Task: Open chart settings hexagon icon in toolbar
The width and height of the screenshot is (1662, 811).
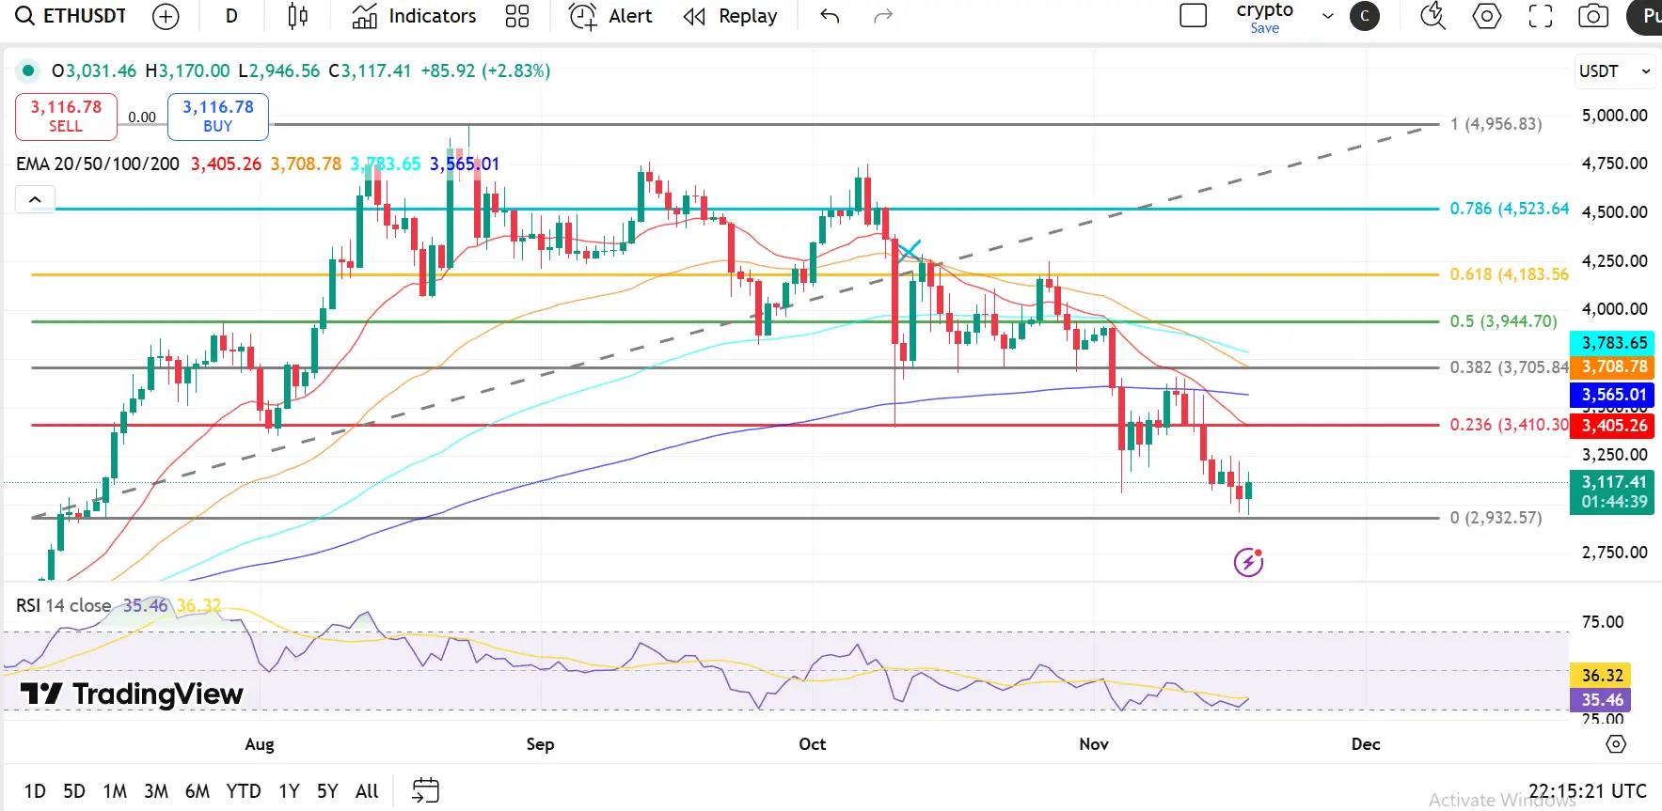Action: click(1487, 16)
